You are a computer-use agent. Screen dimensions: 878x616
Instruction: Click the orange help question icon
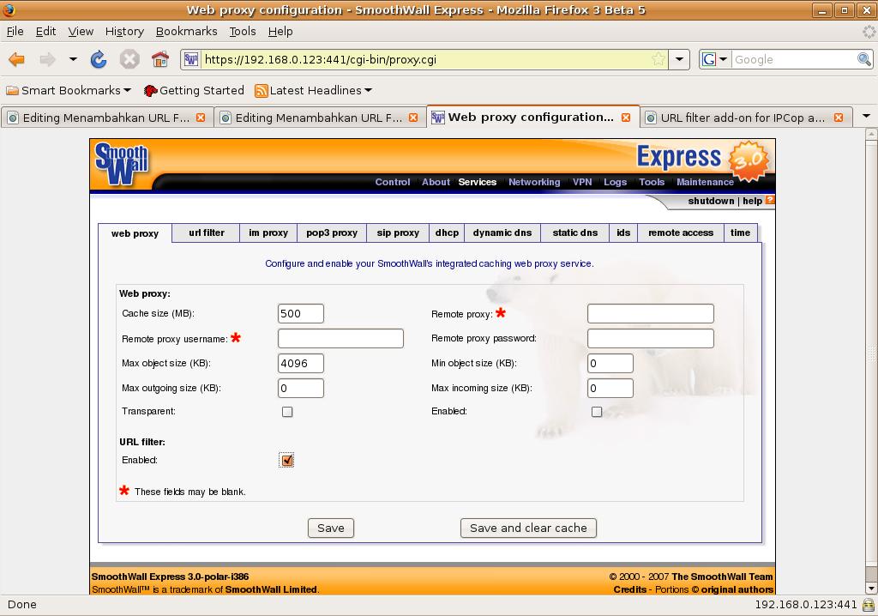[769, 200]
